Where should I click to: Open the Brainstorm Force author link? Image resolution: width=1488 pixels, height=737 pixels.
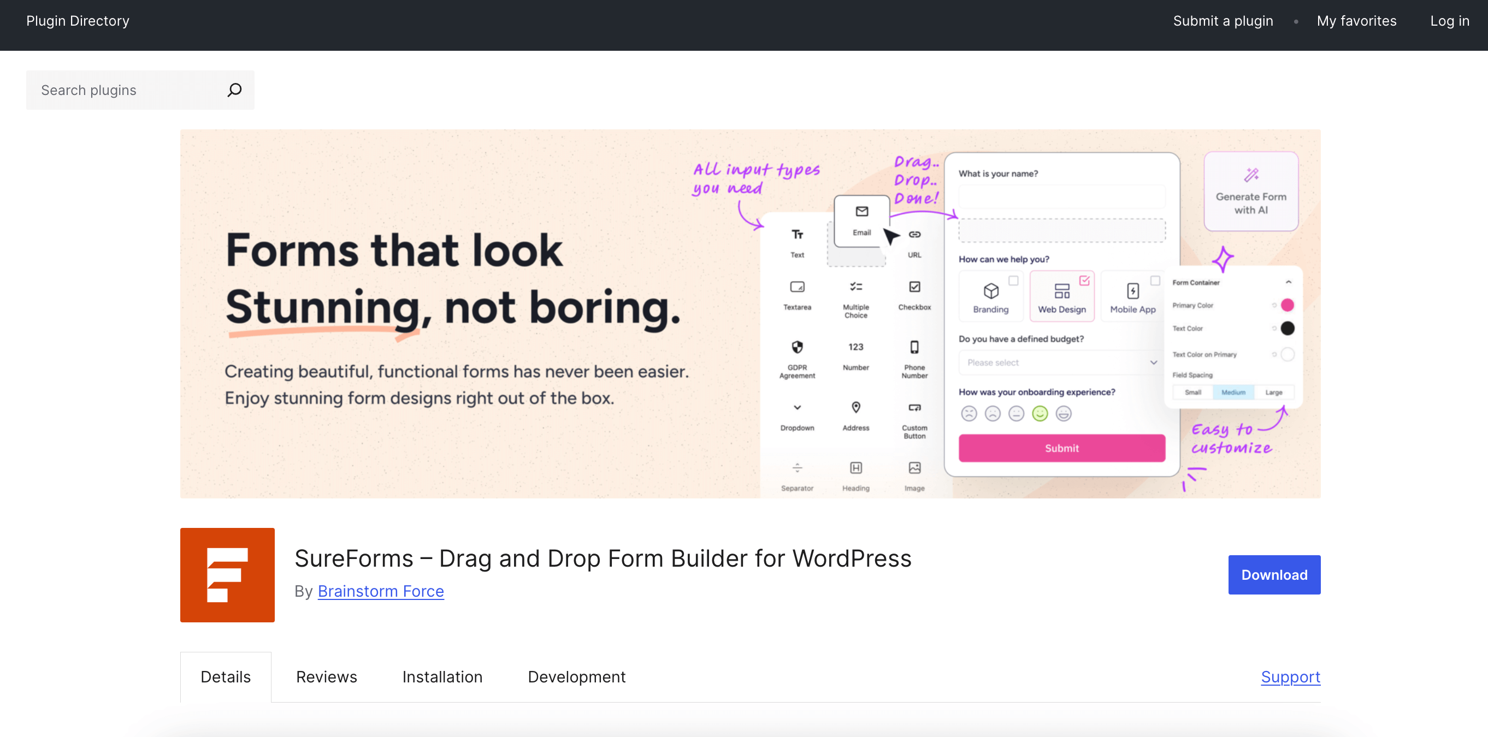point(381,591)
